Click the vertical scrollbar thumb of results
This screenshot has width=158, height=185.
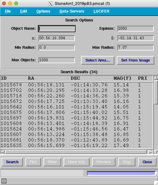coord(156,92)
